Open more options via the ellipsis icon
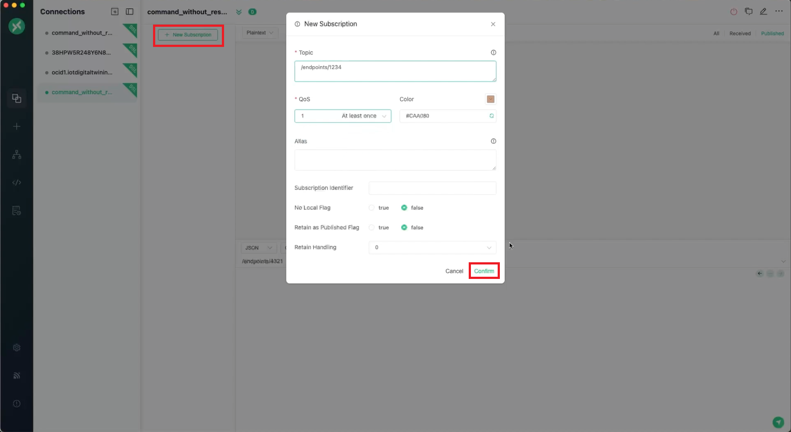The image size is (791, 432). click(x=780, y=12)
